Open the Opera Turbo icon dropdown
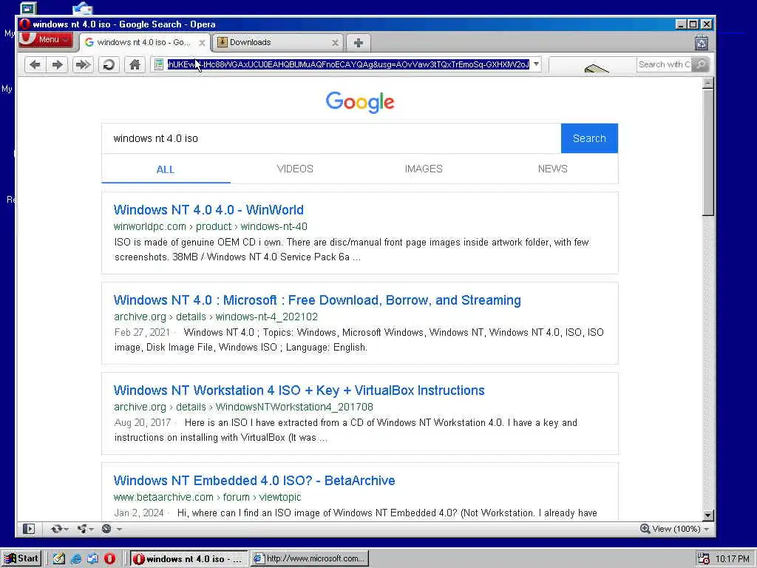The height and width of the screenshot is (568, 757). (111, 530)
